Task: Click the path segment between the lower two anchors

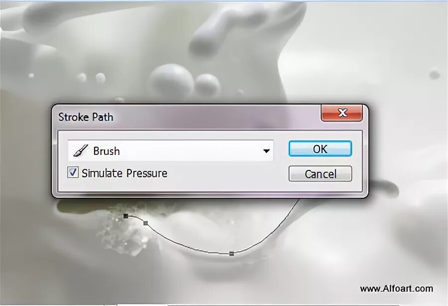Action: tap(186, 246)
